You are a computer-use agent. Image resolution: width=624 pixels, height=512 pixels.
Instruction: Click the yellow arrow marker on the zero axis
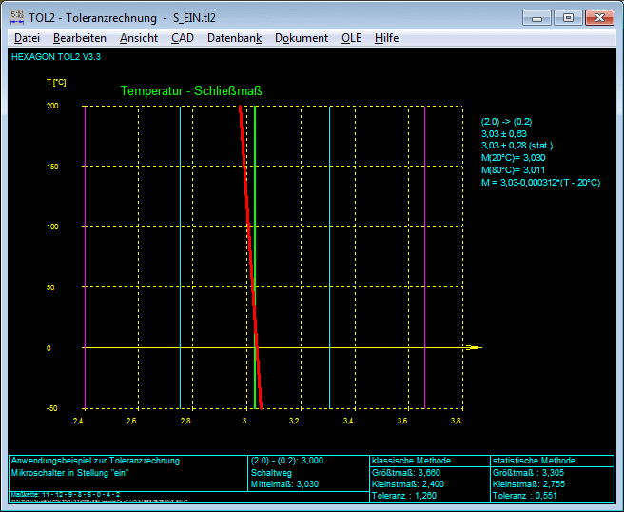pyautogui.click(x=474, y=348)
